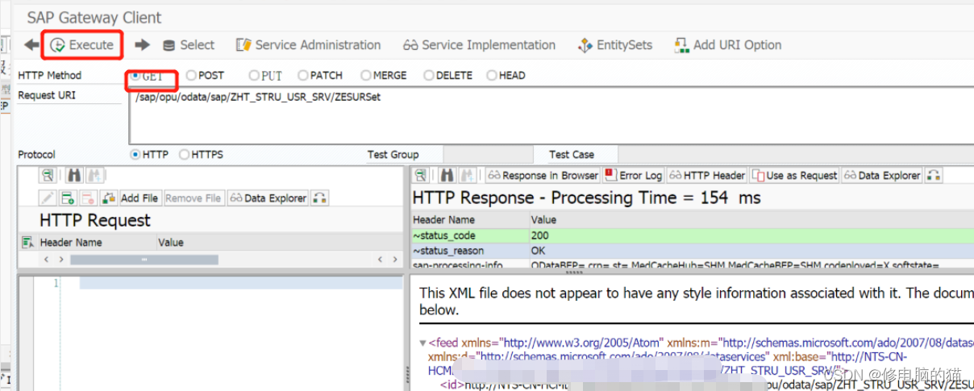Click scroll-right arrow under Value column
The image size is (974, 391).
click(395, 260)
